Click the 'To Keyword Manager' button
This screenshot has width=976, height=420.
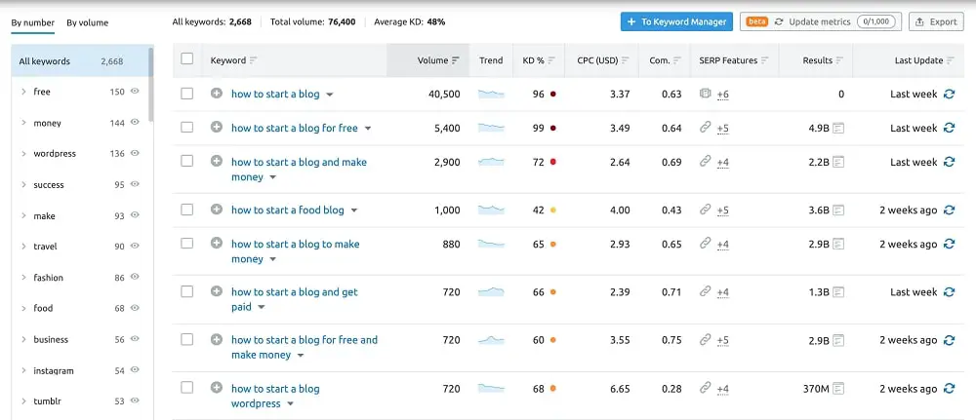[x=675, y=21]
